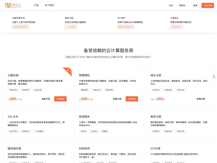Click 立即购买 on 云服务器 card
Viewport: 217px width, 163px height.
point(60,99)
